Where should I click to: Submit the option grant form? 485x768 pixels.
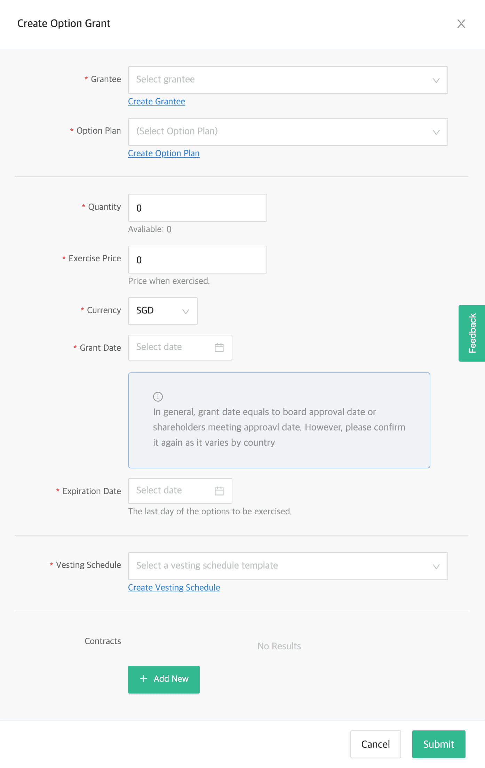(x=438, y=744)
